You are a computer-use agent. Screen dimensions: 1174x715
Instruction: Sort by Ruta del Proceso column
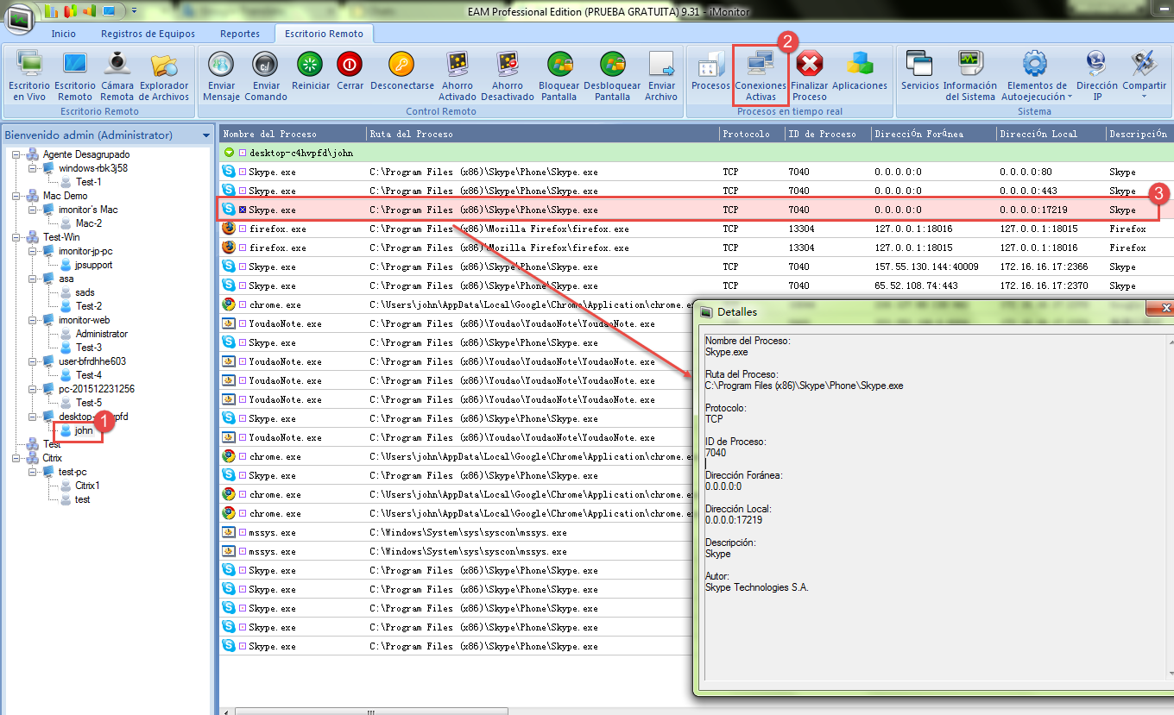click(543, 134)
